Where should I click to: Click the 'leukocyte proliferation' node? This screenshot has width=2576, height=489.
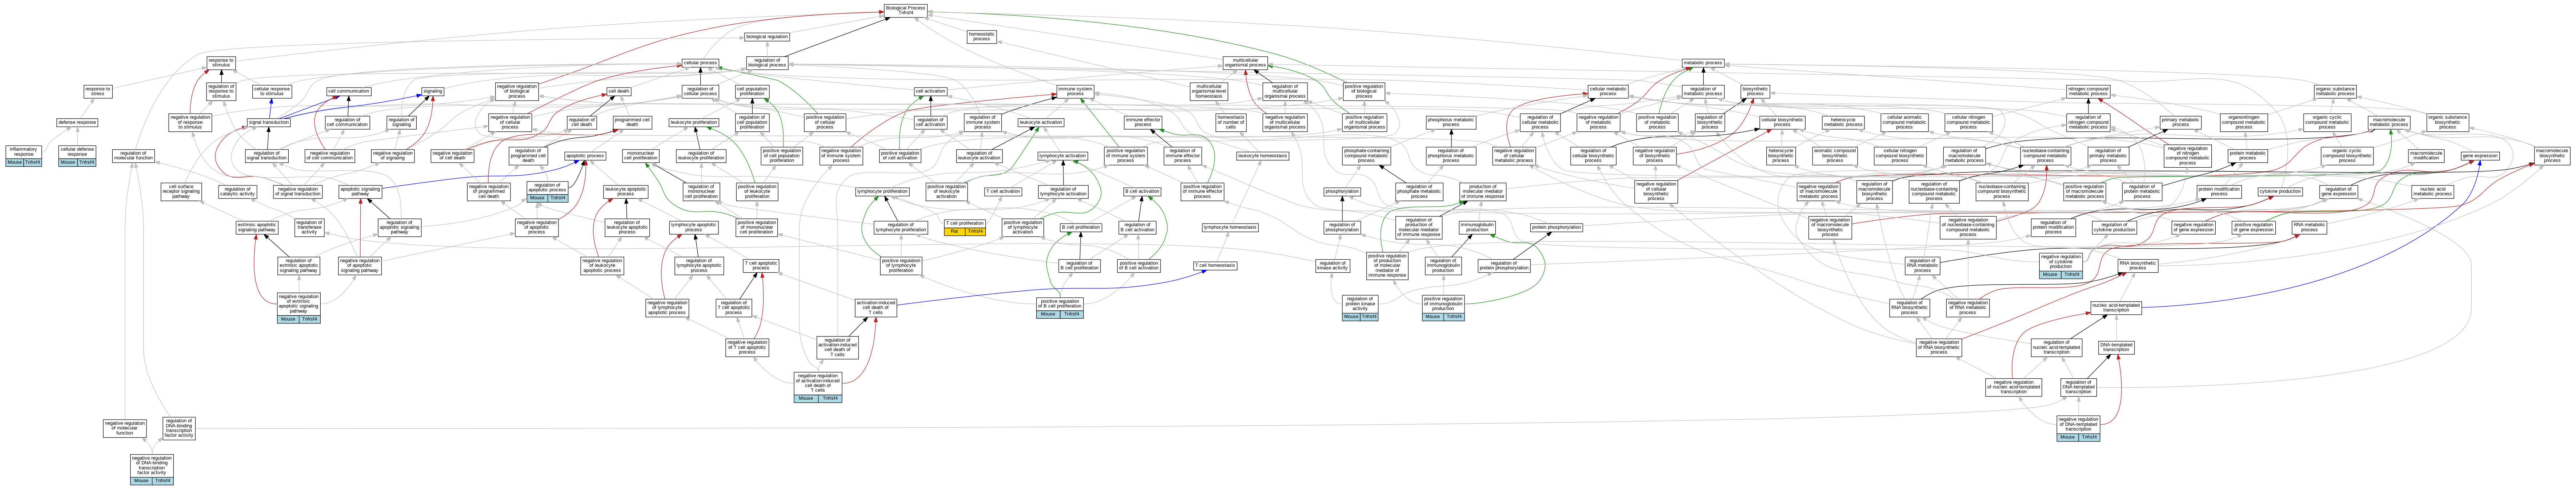(694, 123)
